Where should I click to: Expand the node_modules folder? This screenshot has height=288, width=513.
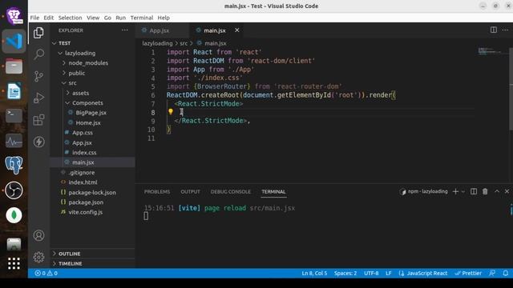(88, 62)
